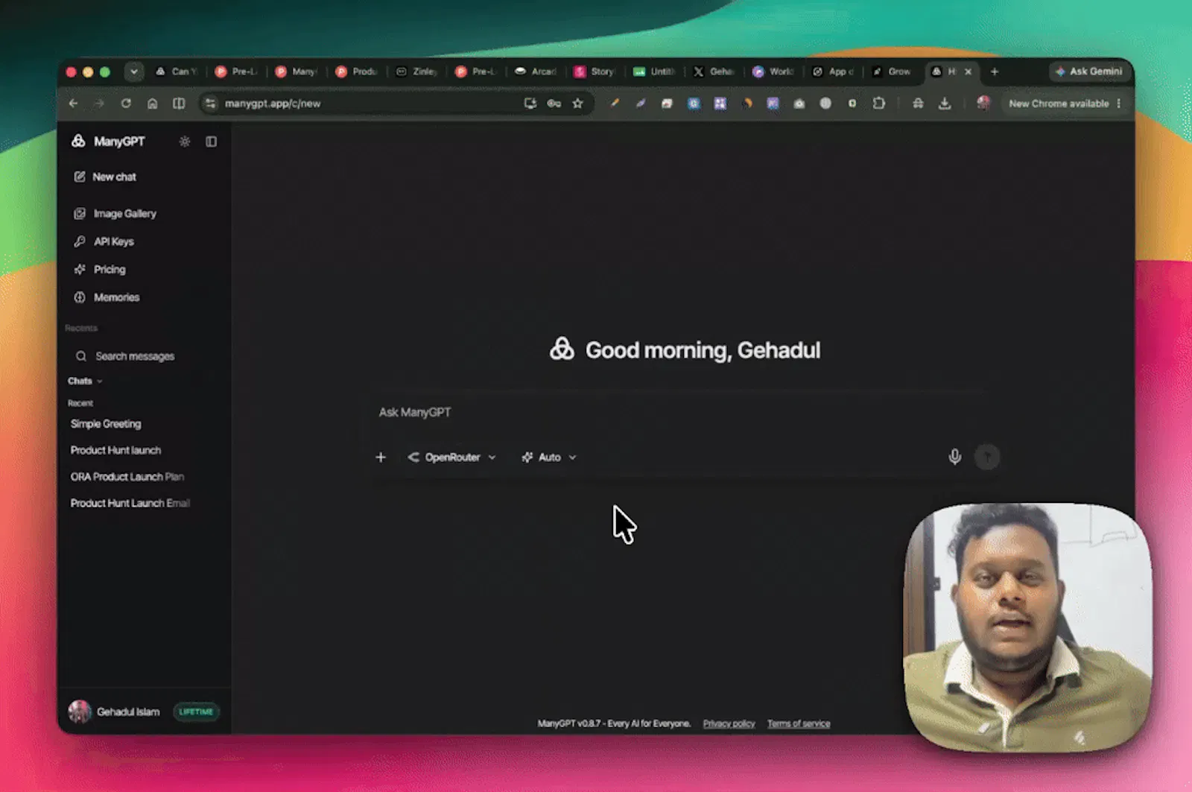Bookmark this page with the star icon
This screenshot has height=792, width=1192.
tap(577, 104)
